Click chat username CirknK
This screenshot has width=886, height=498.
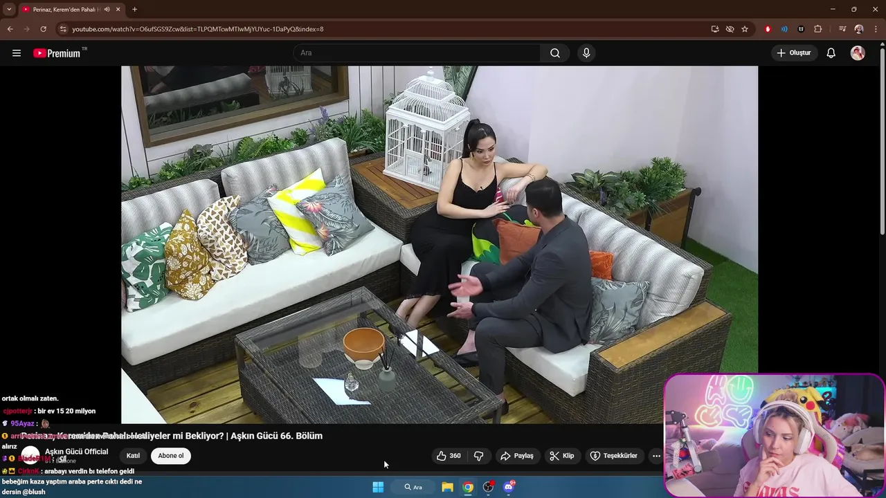pos(28,471)
